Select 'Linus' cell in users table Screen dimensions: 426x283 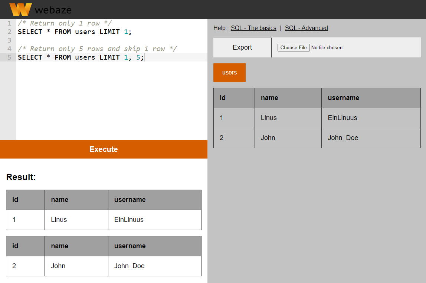click(288, 118)
